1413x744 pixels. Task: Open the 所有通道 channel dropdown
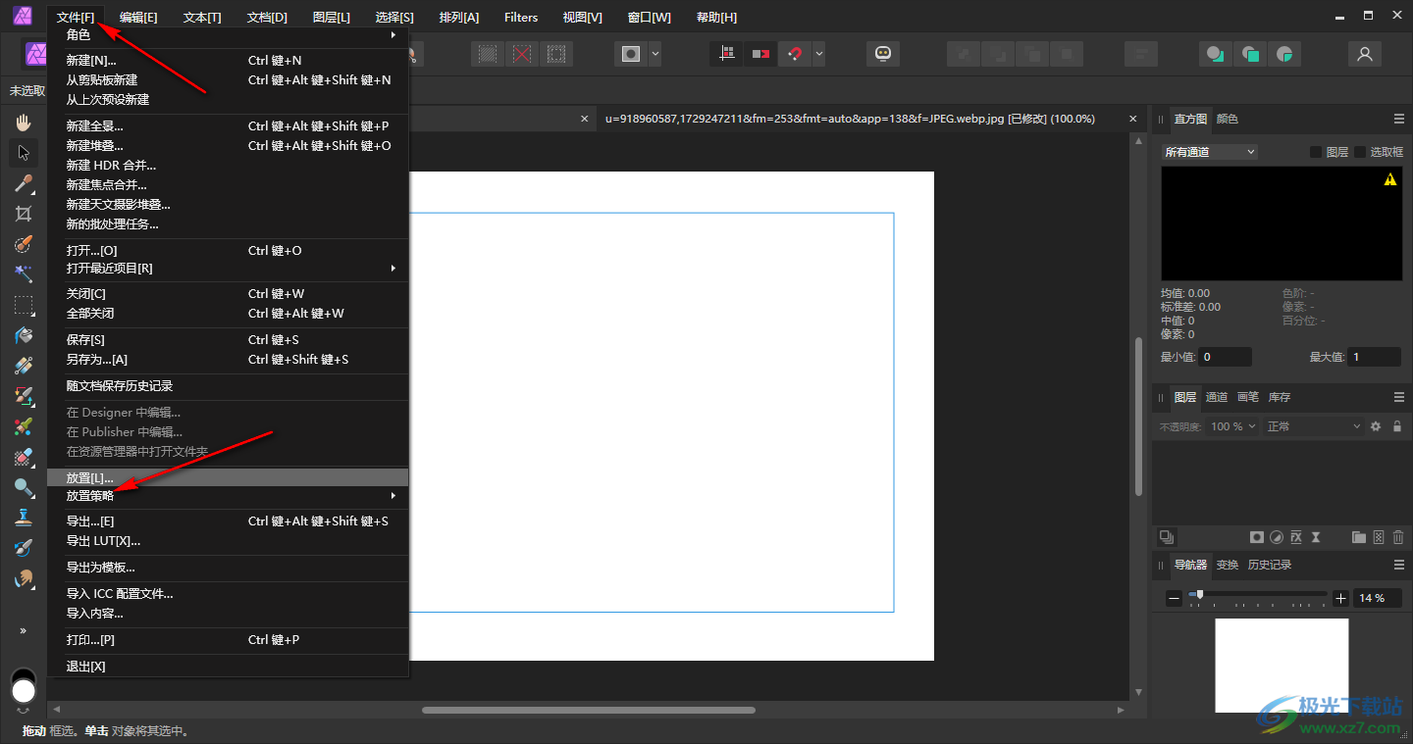point(1209,152)
